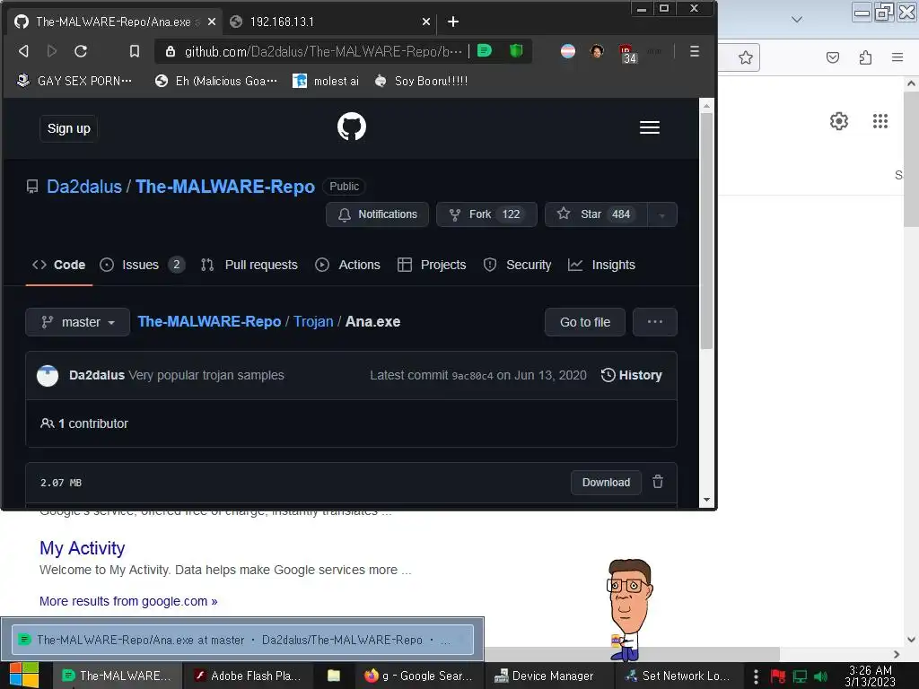This screenshot has width=919, height=689.
Task: Open Firefox Pocket icon in background window
Action: [x=832, y=57]
